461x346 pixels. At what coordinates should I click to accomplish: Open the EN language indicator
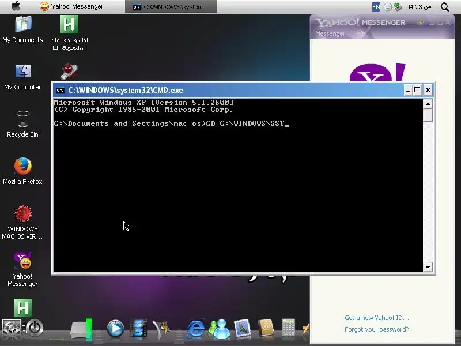click(x=376, y=7)
